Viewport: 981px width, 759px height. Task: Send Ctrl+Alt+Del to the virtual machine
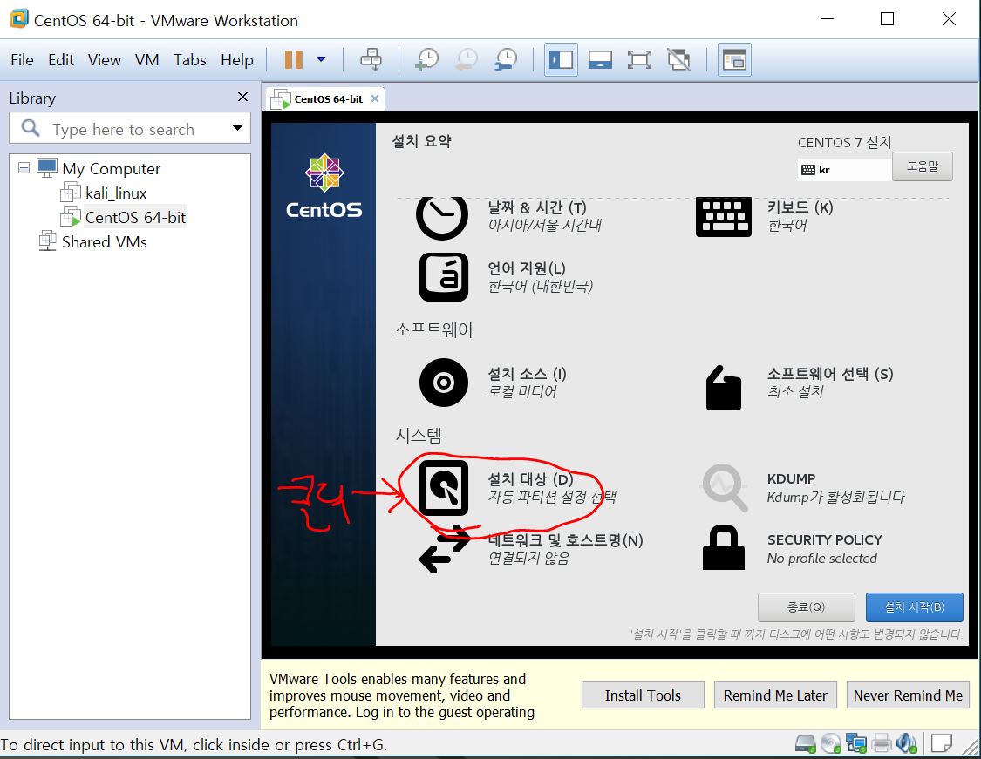(371, 60)
